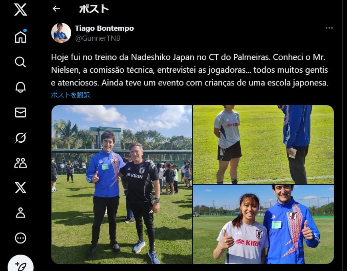Open the More circle-dots sidebar menu
The height and width of the screenshot is (271, 347).
20,238
